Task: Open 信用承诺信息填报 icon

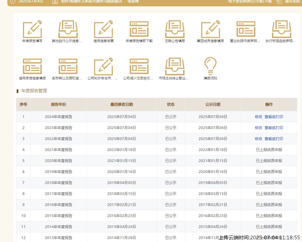Action: point(32,66)
